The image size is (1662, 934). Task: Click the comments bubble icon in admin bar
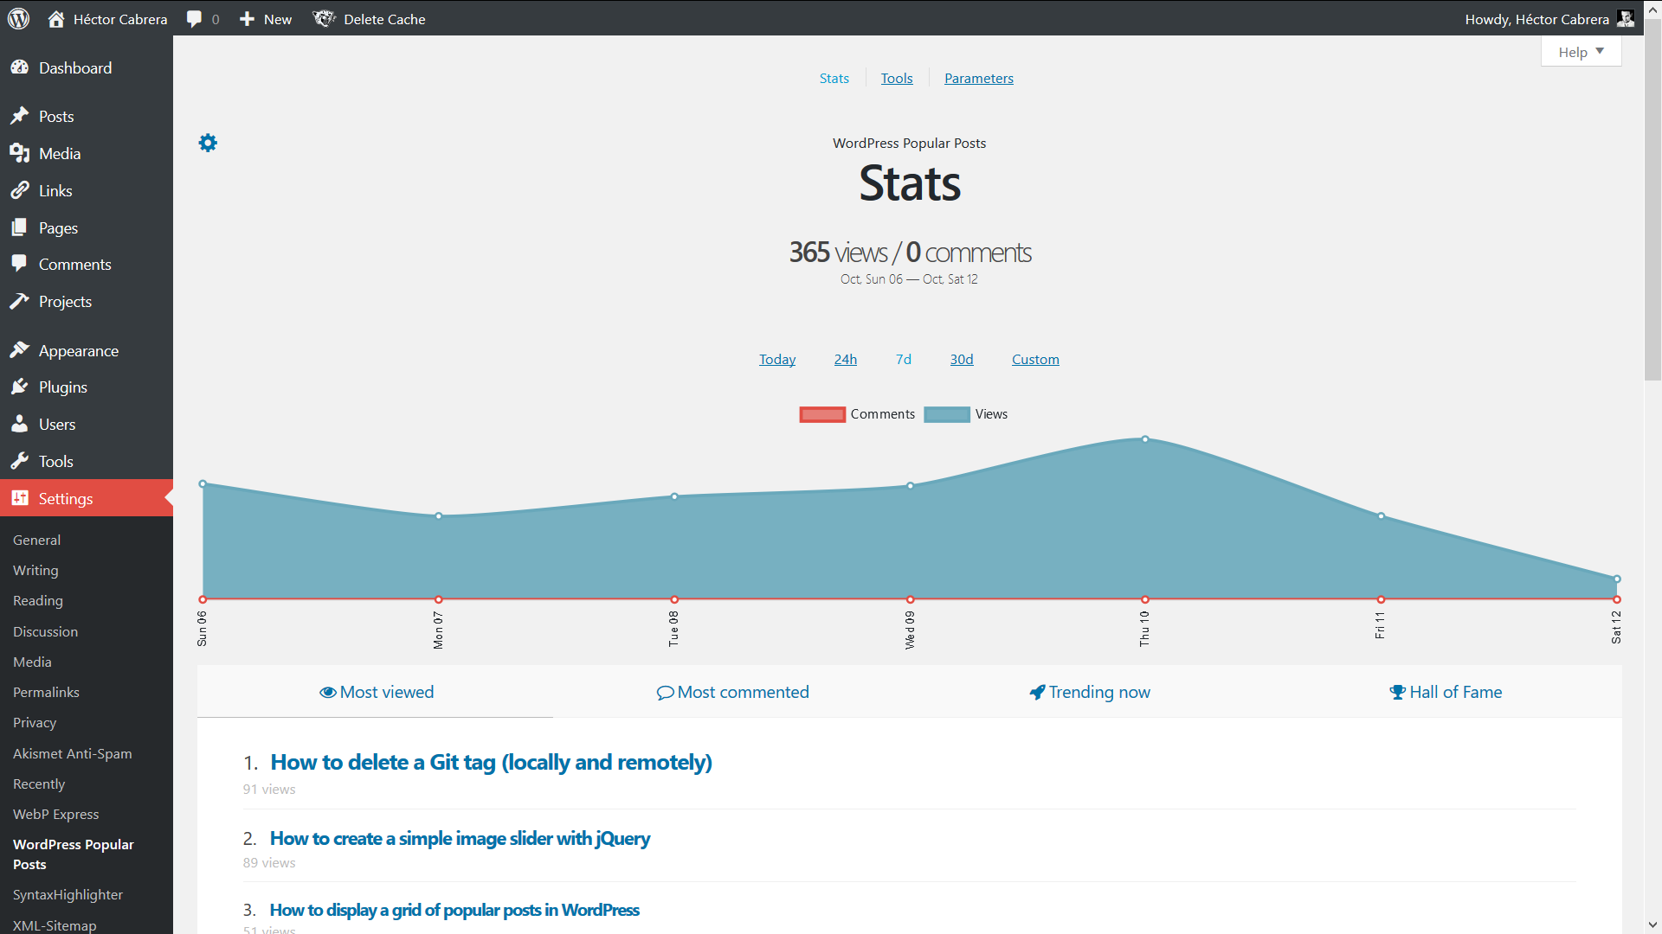point(195,18)
